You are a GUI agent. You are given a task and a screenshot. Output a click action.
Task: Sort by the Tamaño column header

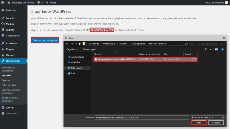click(190, 54)
